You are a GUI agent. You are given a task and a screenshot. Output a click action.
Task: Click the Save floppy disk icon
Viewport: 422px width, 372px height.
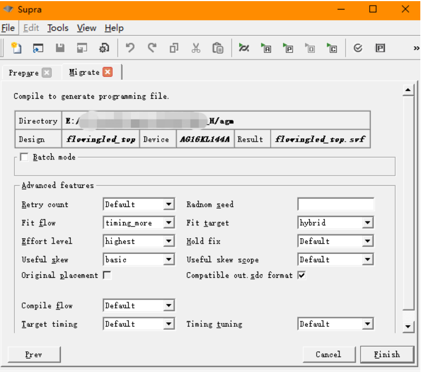[x=60, y=48]
